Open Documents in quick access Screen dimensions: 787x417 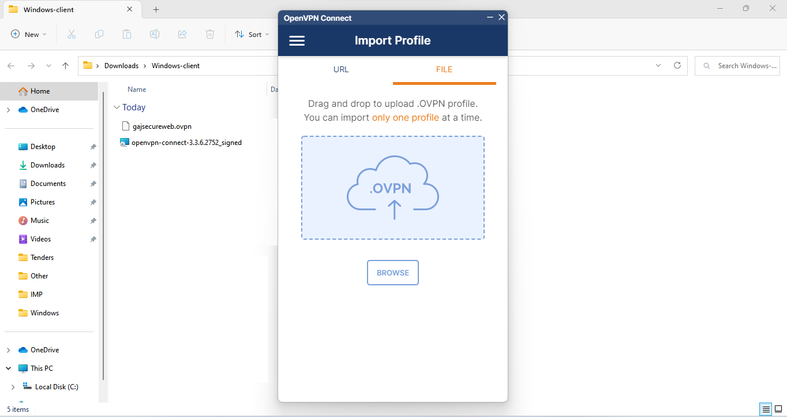pos(49,184)
